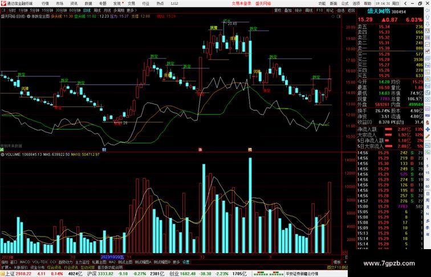
Task: Open the 市场 menu
Action: 59,3
